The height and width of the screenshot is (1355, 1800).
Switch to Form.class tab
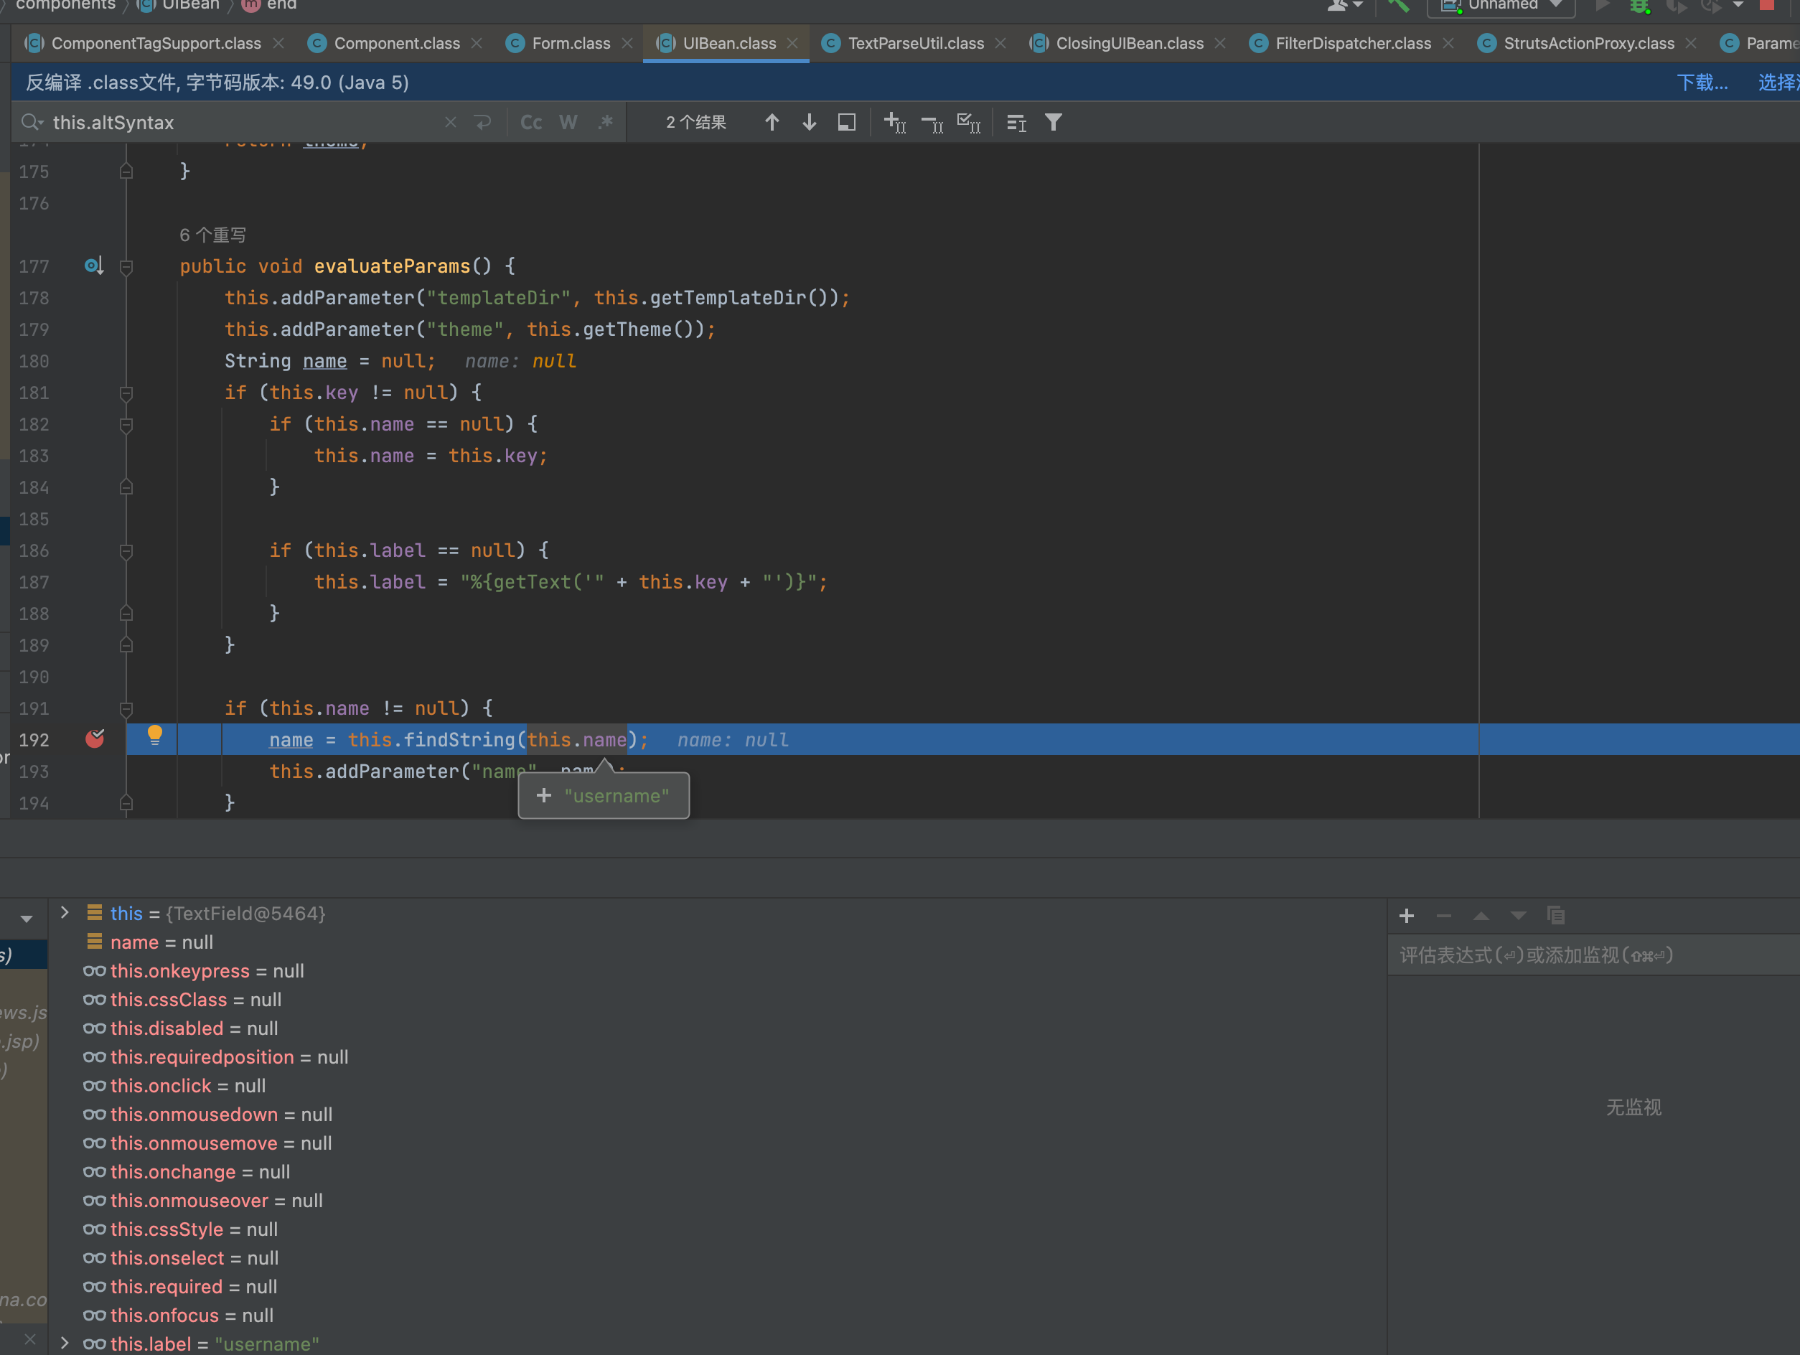point(571,43)
